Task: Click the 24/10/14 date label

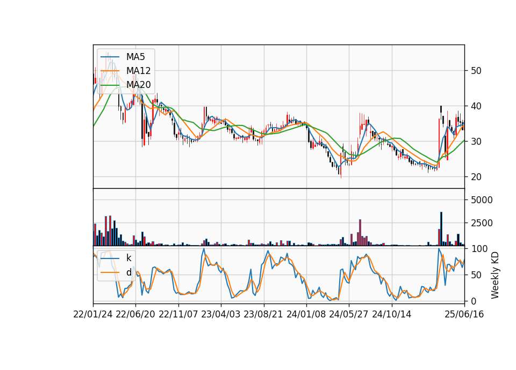Action: pos(392,314)
